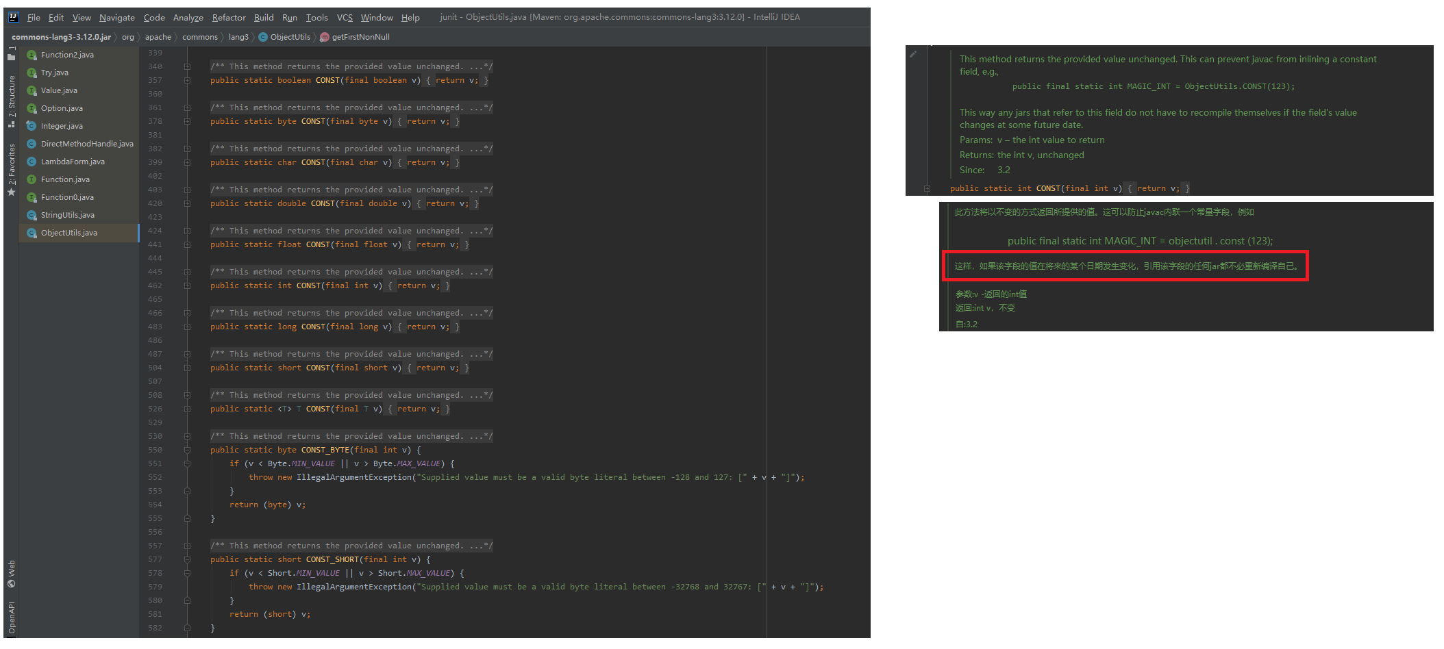Click the org breadcrumb segment
The width and height of the screenshot is (1444, 649).
(x=128, y=37)
